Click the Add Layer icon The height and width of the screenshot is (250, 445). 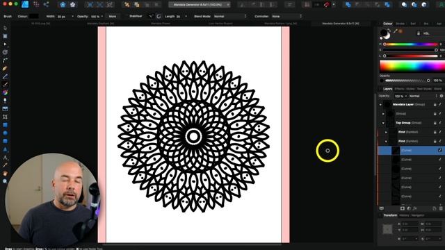tap(435, 208)
